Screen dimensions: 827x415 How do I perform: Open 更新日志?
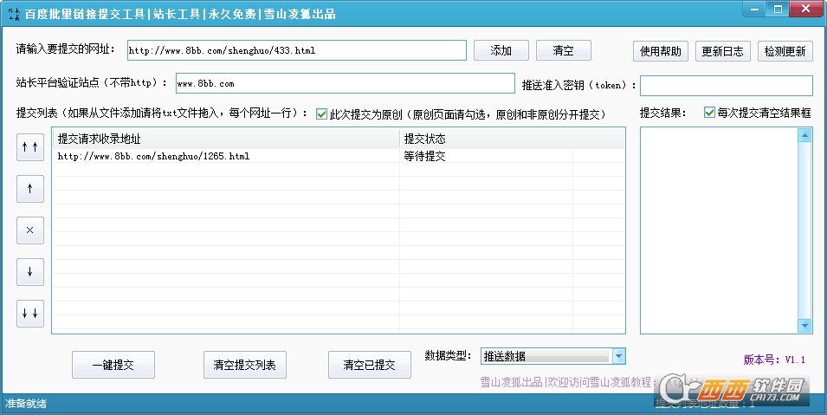coord(722,51)
